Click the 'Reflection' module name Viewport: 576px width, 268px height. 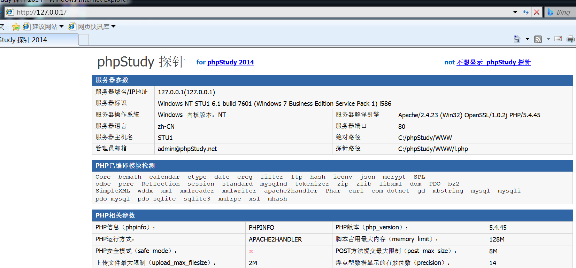click(161, 184)
